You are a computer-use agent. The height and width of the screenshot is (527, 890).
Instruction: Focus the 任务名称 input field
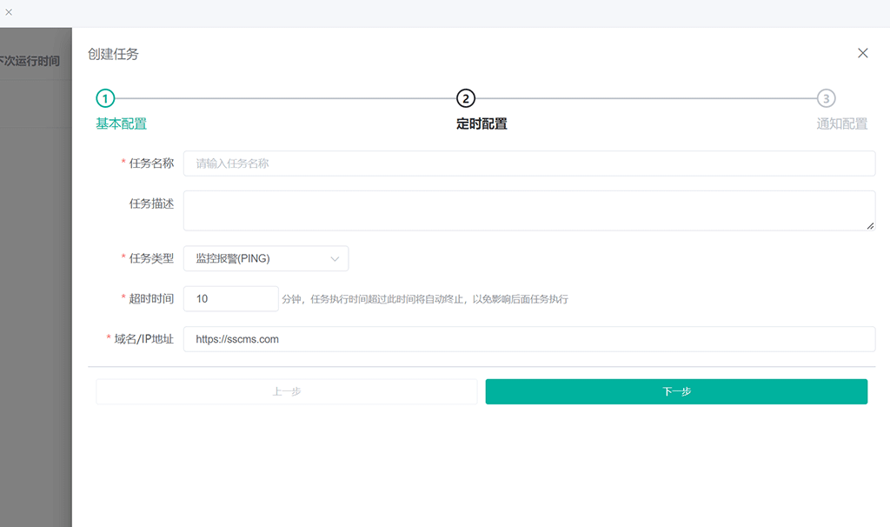tap(528, 163)
